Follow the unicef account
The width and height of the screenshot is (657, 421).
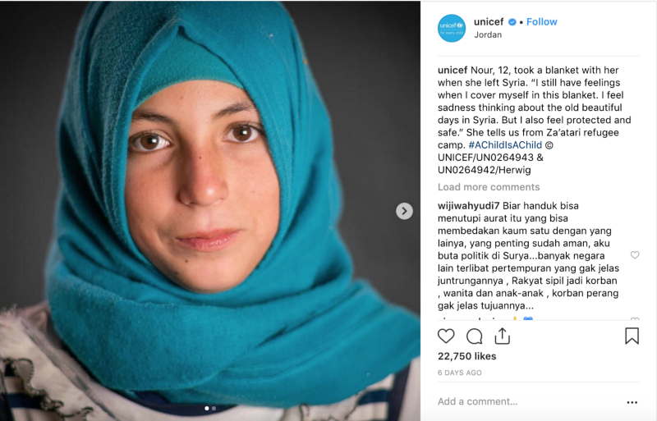point(541,22)
